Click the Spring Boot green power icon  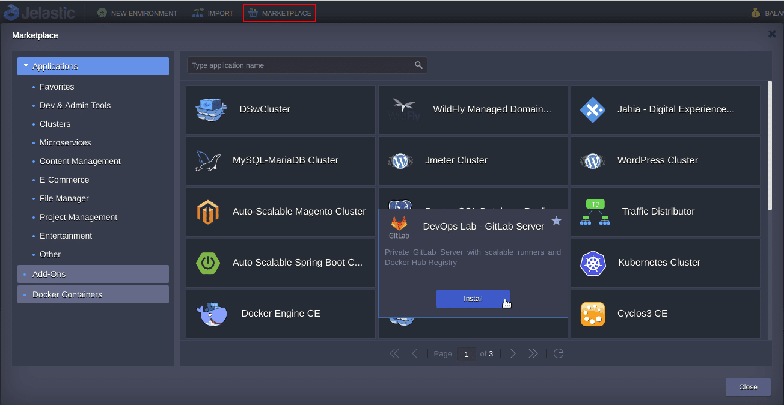coord(208,263)
